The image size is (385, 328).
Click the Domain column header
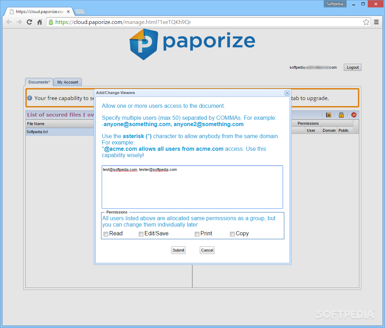(x=329, y=130)
